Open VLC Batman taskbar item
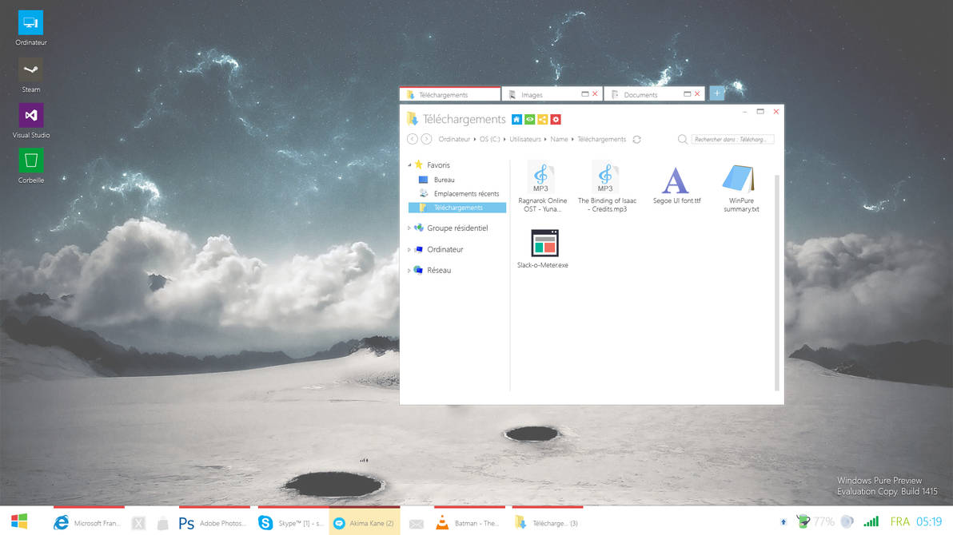 [x=469, y=522]
